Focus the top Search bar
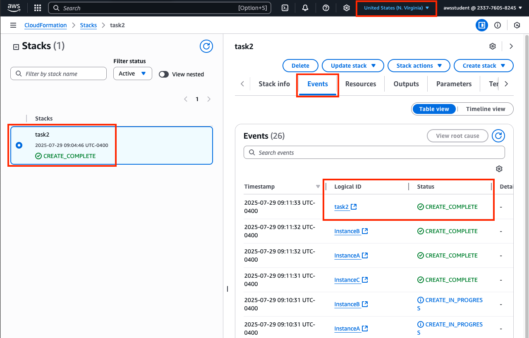The image size is (529, 338). tap(160, 8)
